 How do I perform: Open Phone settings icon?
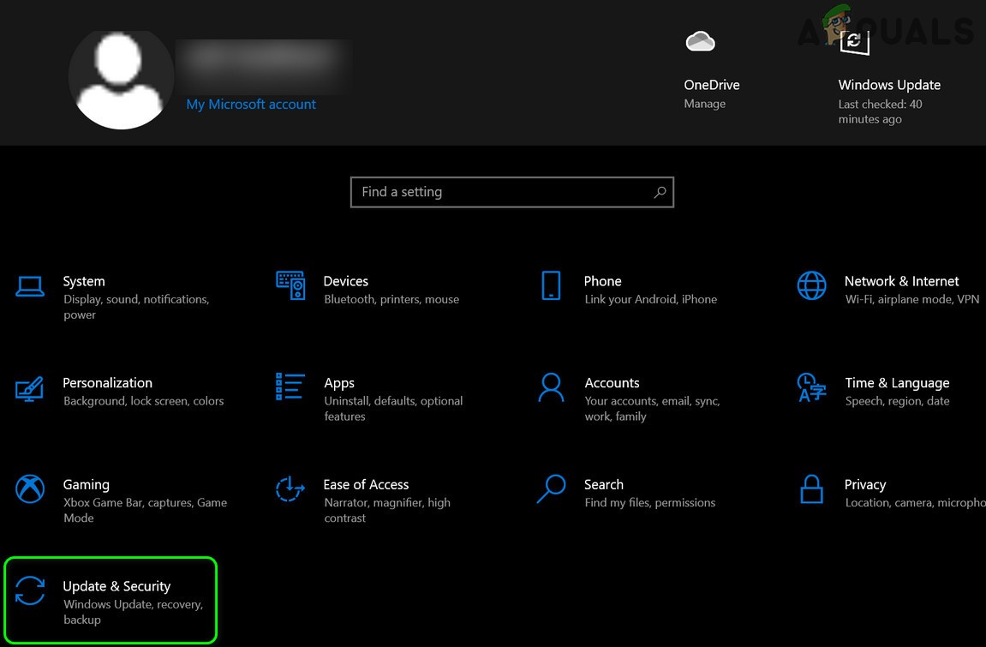click(552, 287)
